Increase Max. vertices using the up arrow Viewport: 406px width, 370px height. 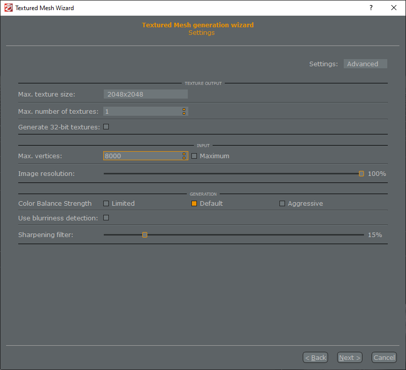coord(184,154)
